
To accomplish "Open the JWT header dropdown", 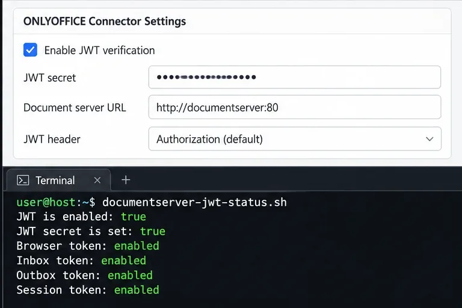I will [295, 139].
